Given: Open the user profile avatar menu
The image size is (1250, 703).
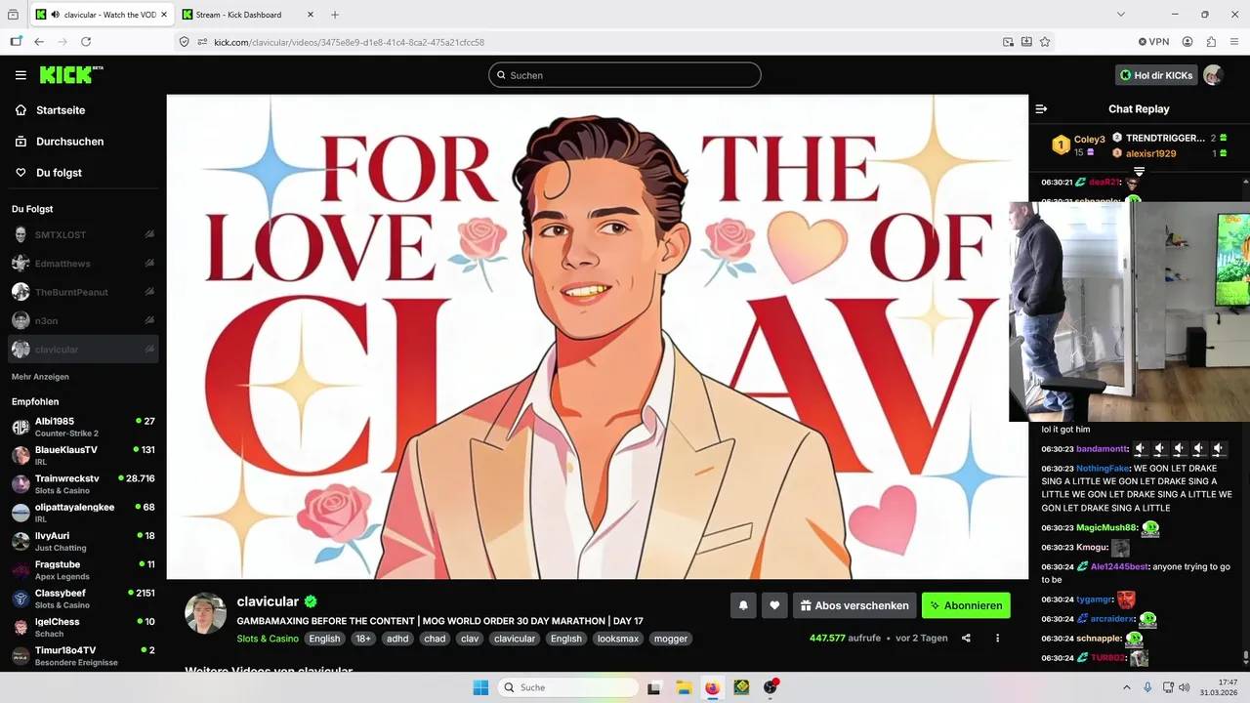Looking at the screenshot, I should (1213, 75).
